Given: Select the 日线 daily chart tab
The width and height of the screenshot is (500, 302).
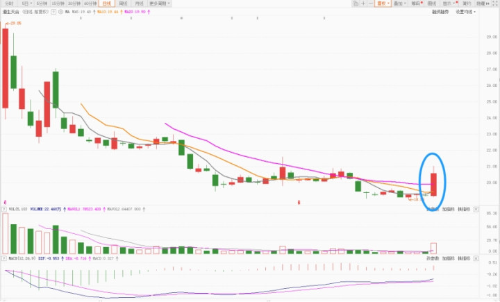Looking at the screenshot, I should tap(106, 3).
